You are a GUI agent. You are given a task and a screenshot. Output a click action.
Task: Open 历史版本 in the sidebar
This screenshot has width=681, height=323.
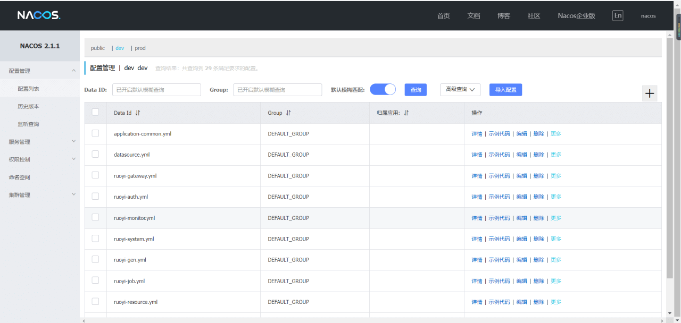point(28,106)
